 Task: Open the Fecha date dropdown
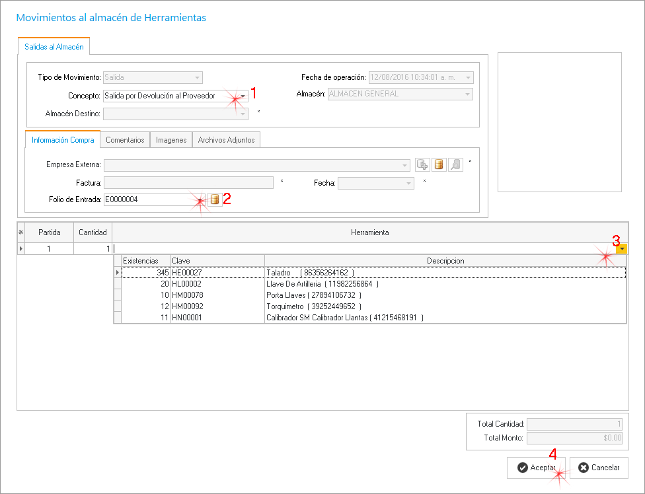(x=409, y=183)
